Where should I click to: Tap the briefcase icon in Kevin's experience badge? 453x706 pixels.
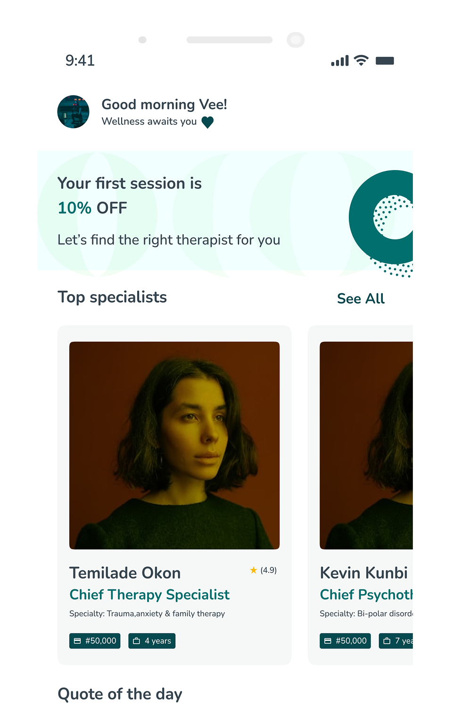tap(387, 641)
